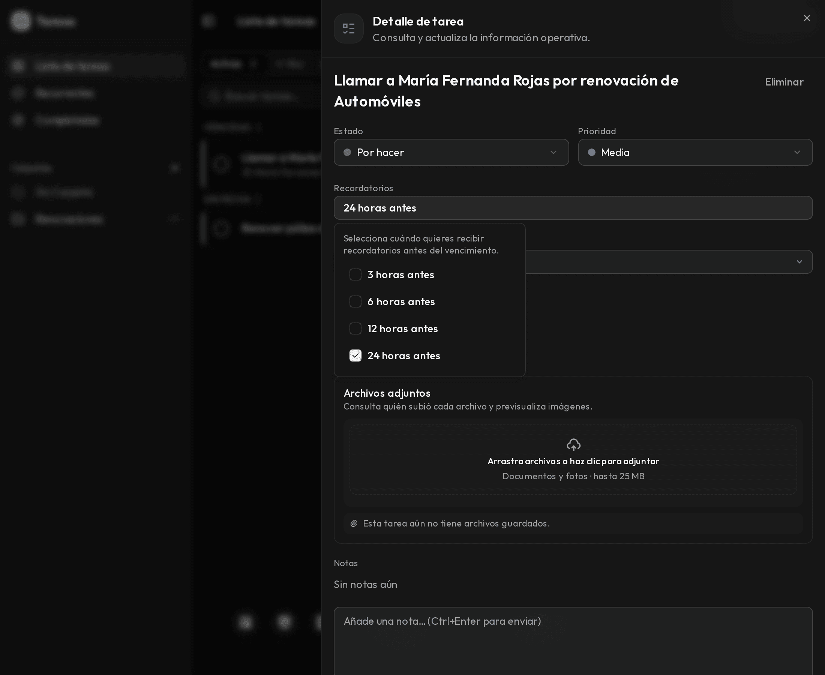The image size is (825, 675).
Task: Open the Prioridad dropdown showing Media
Action: [x=695, y=152]
